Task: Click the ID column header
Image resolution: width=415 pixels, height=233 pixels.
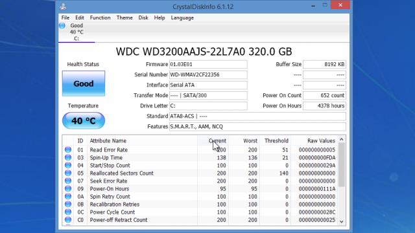Action: (80, 141)
